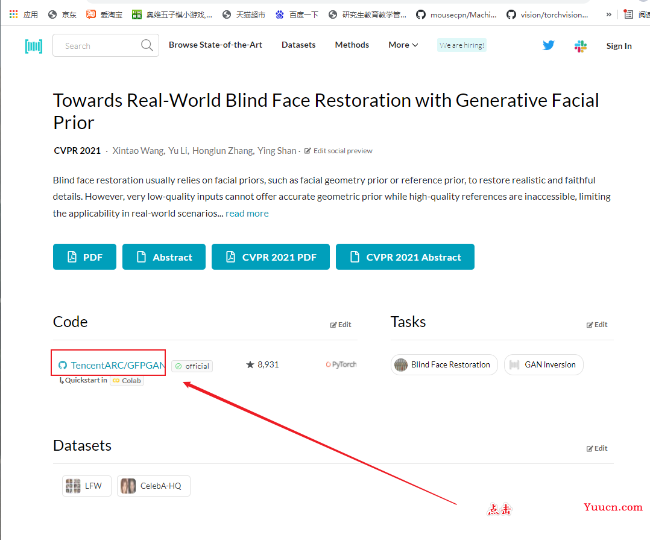Show the hidden bookmarks overflow chevron

click(x=608, y=15)
